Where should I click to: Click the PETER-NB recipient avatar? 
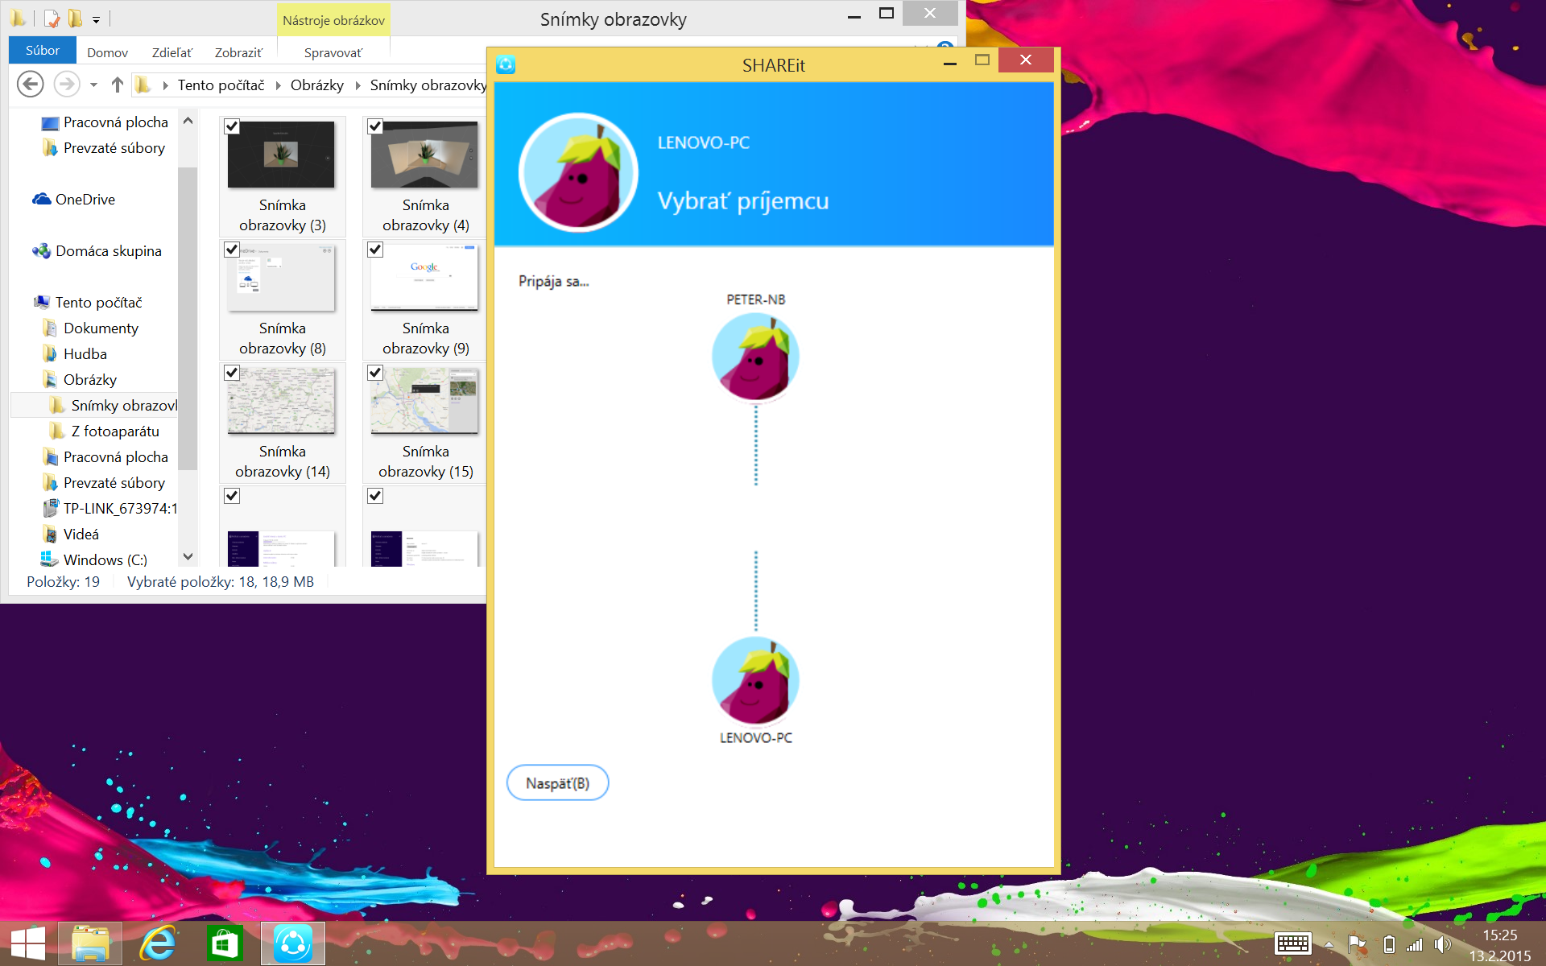[755, 357]
